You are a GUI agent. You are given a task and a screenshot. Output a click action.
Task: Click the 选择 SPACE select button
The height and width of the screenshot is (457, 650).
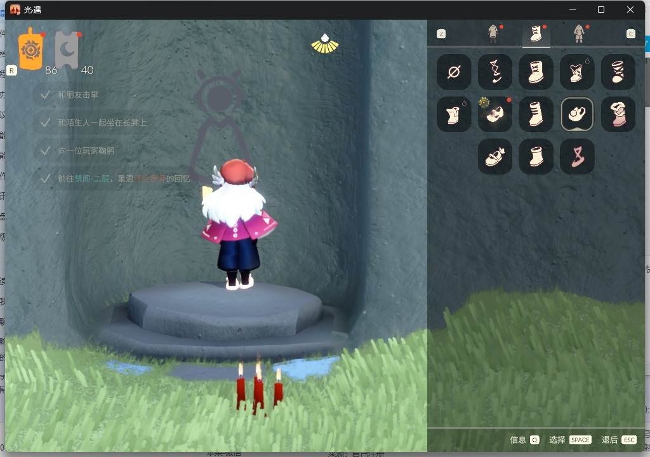point(570,440)
